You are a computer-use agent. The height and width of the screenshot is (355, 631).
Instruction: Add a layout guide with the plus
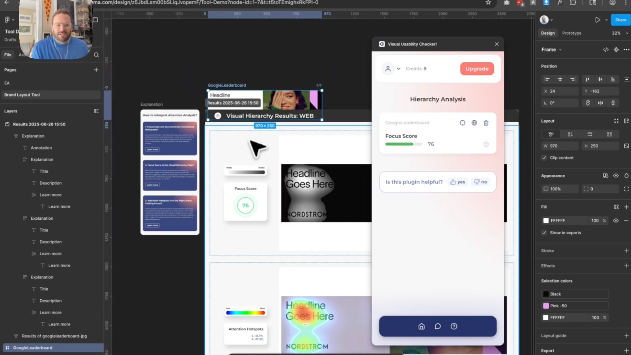626,336
